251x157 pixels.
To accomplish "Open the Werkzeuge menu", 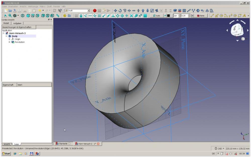I will [x=33, y=6].
